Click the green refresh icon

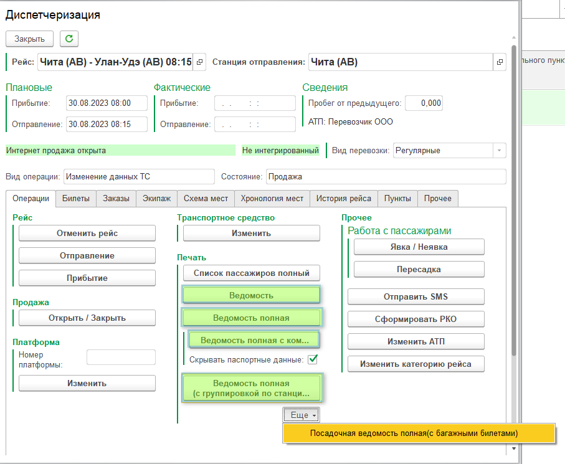coord(69,39)
